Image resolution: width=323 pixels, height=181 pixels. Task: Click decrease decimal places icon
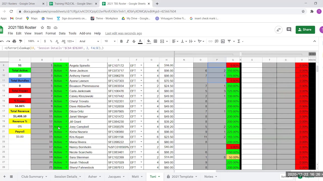(57, 41)
